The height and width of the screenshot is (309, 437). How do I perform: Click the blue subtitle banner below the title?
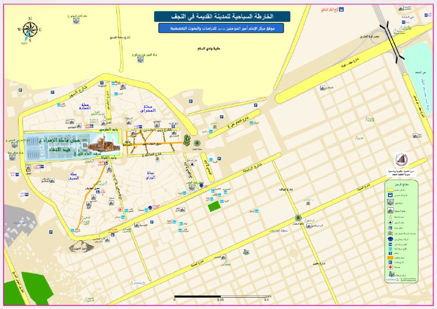222,28
